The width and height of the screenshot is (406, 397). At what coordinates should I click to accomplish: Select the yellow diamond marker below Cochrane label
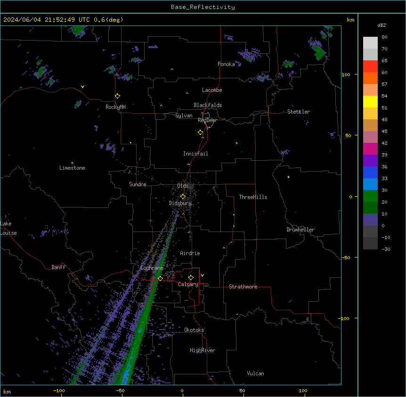[x=160, y=278]
